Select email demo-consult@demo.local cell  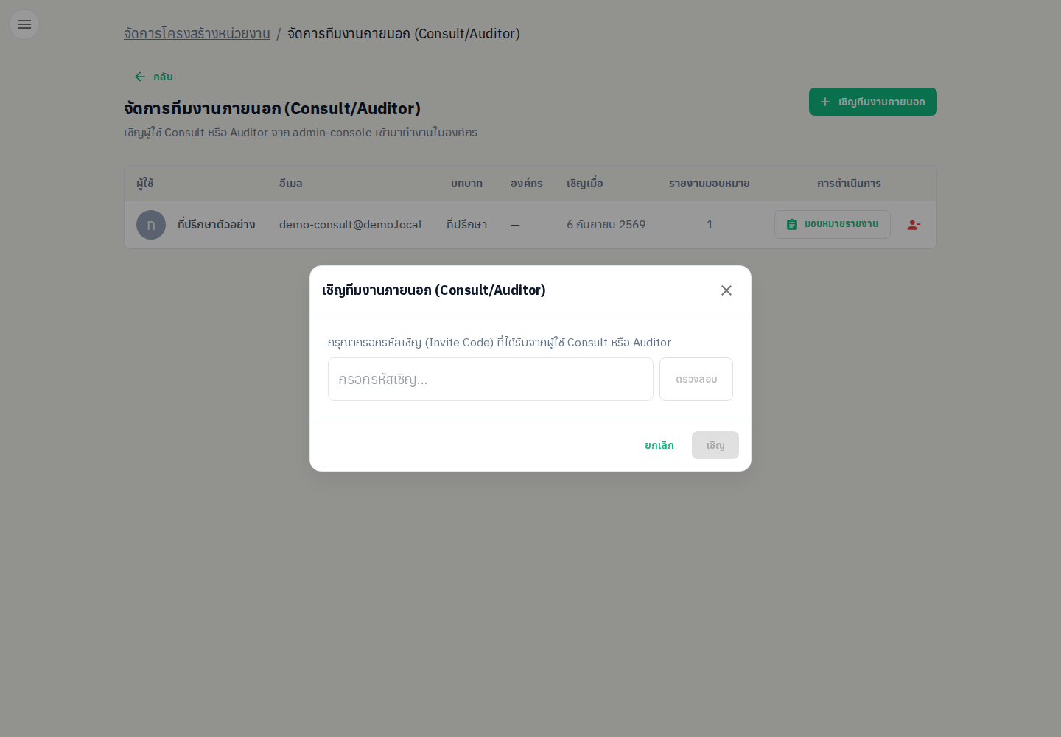(351, 225)
